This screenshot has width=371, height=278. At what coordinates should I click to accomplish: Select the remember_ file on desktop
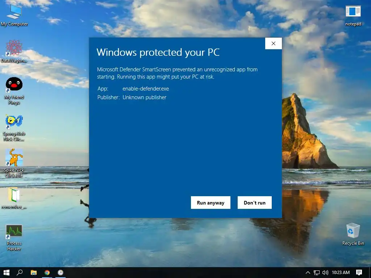(x=14, y=198)
